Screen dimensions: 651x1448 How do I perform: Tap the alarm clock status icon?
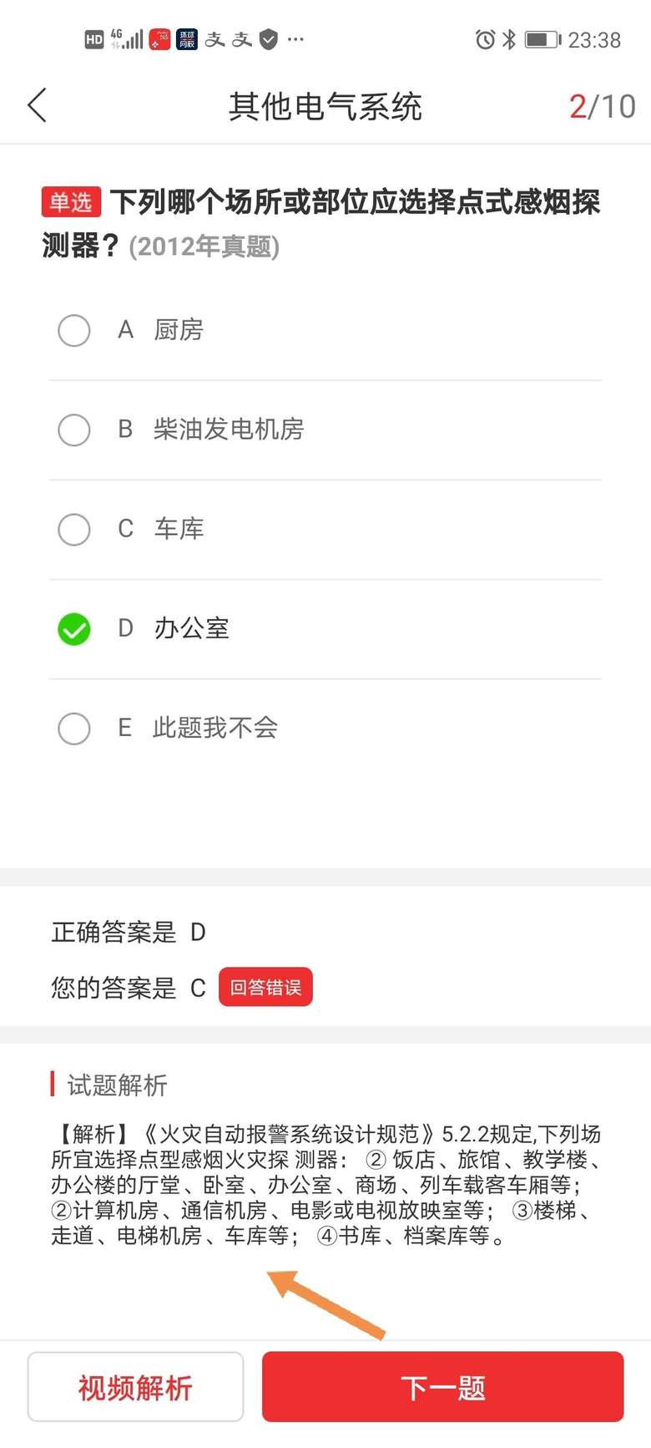coord(484,39)
